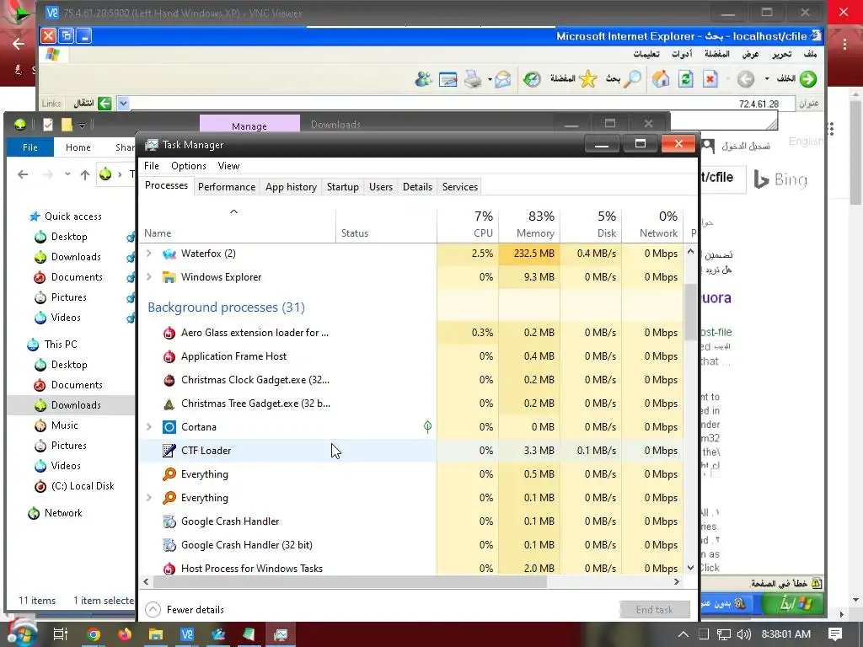The height and width of the screenshot is (647, 863).
Task: Select the Google Crash Handler (32 bit) icon
Action: point(169,545)
